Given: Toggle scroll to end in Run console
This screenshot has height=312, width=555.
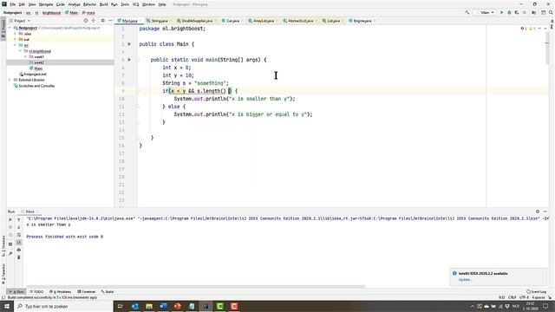Looking at the screenshot, I should [19, 243].
